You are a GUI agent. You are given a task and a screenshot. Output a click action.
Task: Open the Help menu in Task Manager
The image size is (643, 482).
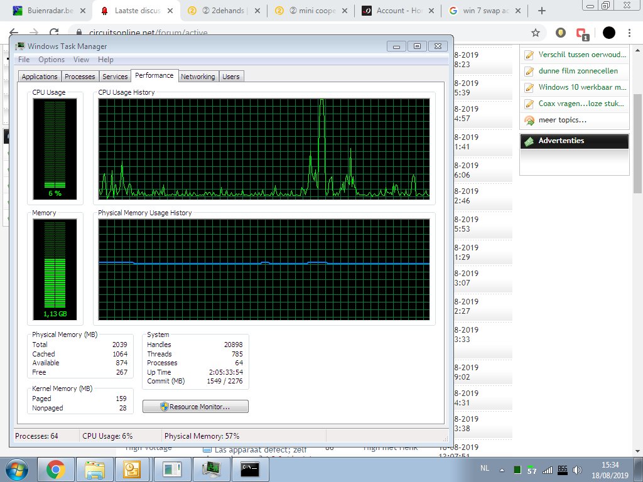pyautogui.click(x=105, y=60)
